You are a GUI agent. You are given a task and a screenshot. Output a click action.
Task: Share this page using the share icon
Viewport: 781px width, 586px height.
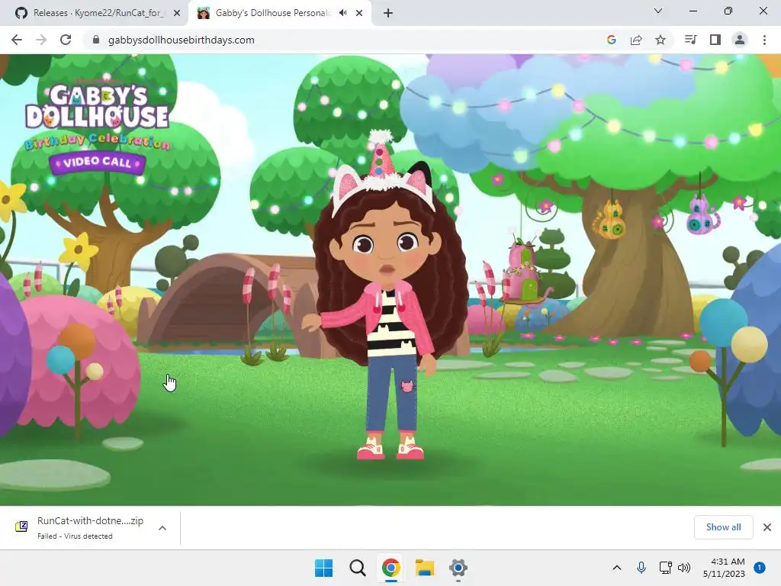636,40
